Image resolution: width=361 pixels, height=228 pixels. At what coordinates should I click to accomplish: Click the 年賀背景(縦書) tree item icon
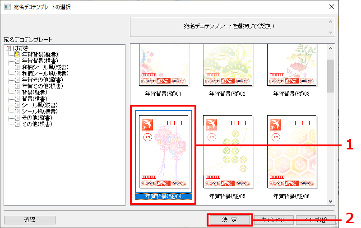click(x=17, y=54)
